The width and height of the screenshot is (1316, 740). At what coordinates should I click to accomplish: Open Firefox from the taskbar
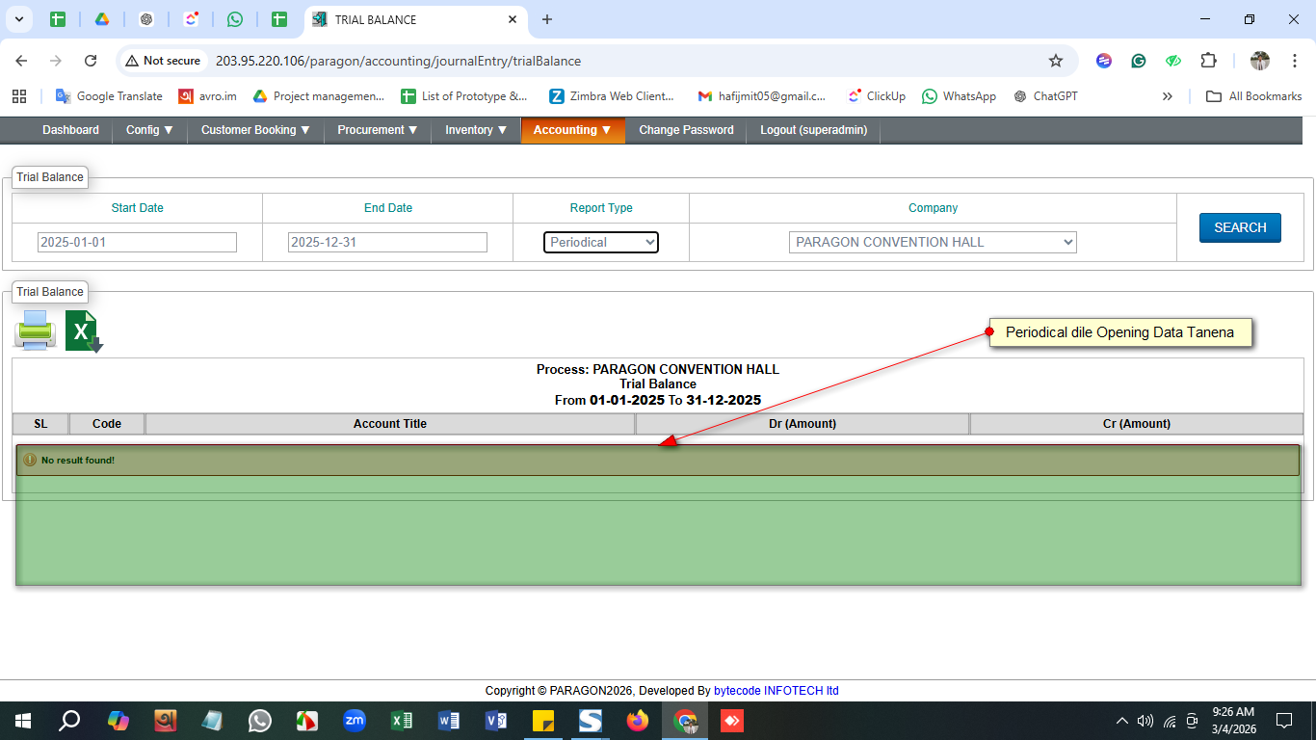pos(638,721)
